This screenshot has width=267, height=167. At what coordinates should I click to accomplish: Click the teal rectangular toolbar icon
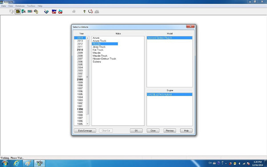point(30,12)
